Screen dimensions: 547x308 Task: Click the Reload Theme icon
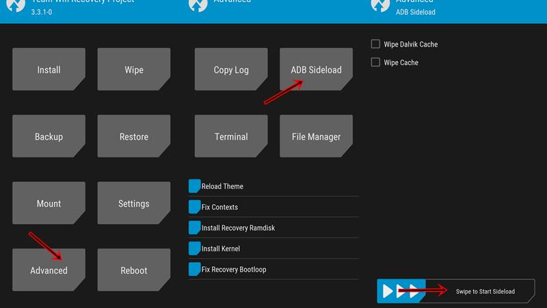pyautogui.click(x=194, y=186)
